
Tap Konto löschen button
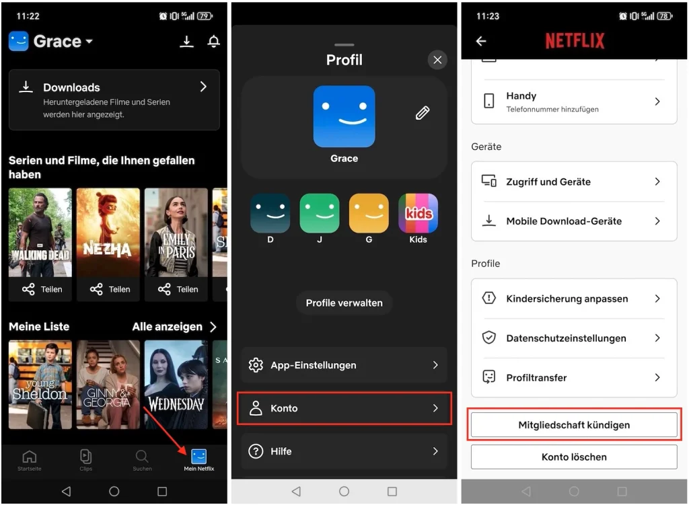[574, 457]
